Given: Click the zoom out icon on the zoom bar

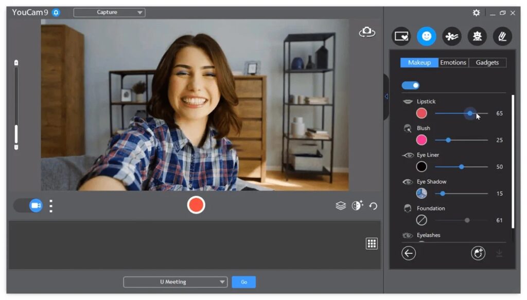Looking at the screenshot, I should pyautogui.click(x=16, y=147).
